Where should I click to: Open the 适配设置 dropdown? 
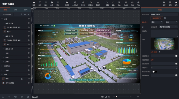(x=168, y=27)
